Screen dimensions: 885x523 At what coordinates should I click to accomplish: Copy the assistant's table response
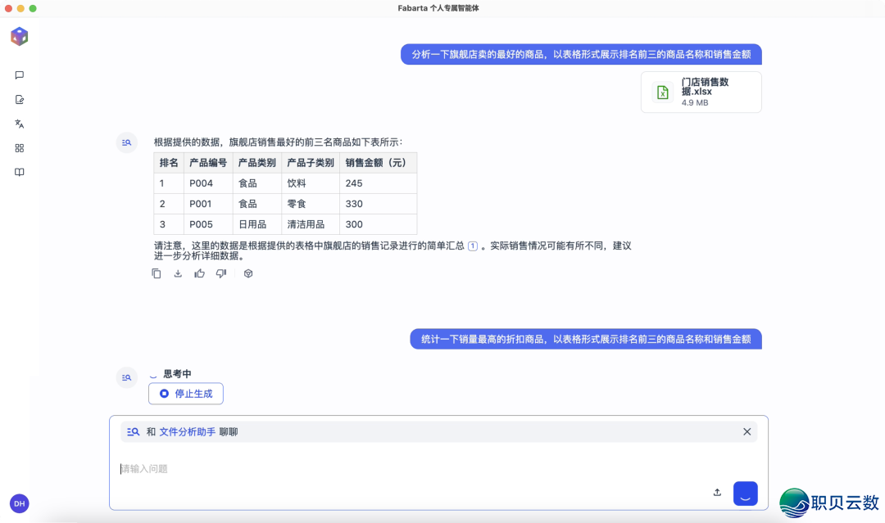[x=157, y=273]
